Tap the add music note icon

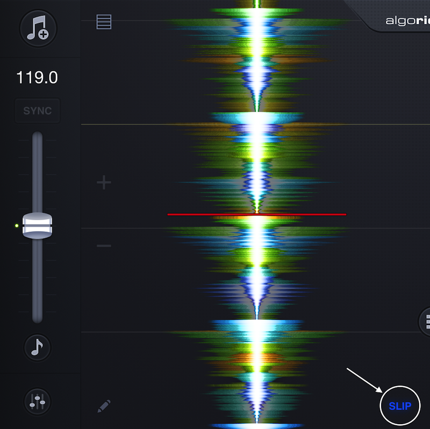(38, 28)
